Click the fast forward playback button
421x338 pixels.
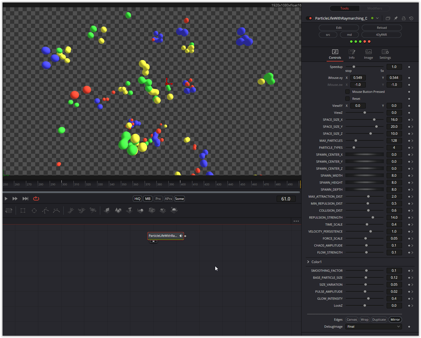click(x=15, y=198)
